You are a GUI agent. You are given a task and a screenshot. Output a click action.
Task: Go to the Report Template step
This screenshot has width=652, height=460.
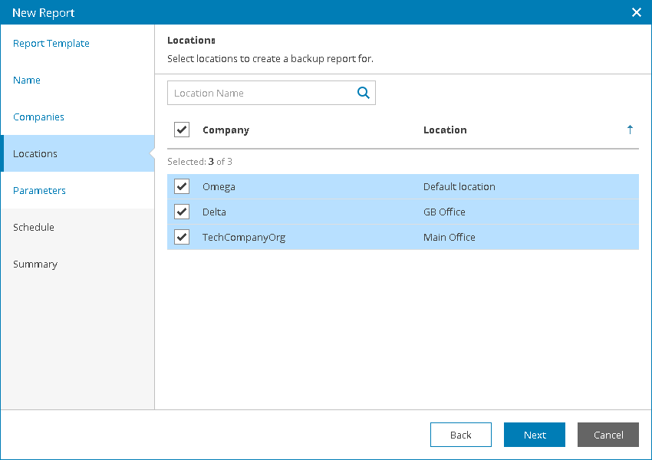51,43
